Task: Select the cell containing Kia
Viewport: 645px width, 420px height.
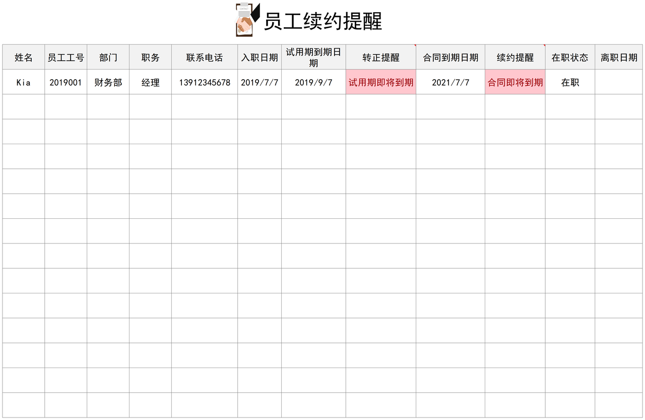Action: coord(24,82)
